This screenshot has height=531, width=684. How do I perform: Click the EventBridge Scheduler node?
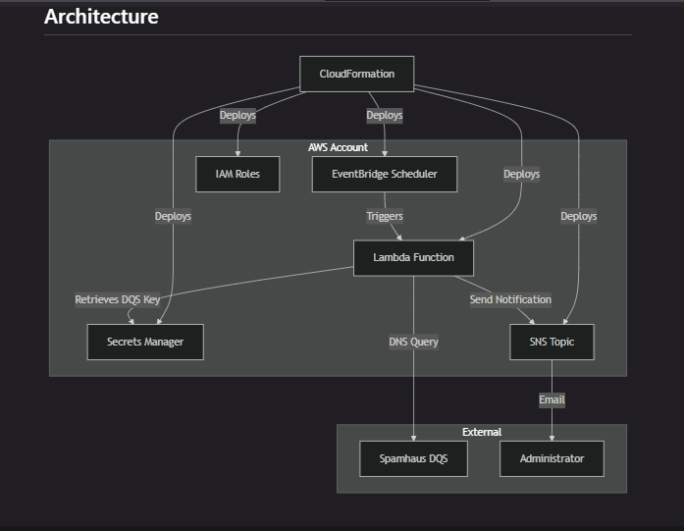tap(384, 174)
